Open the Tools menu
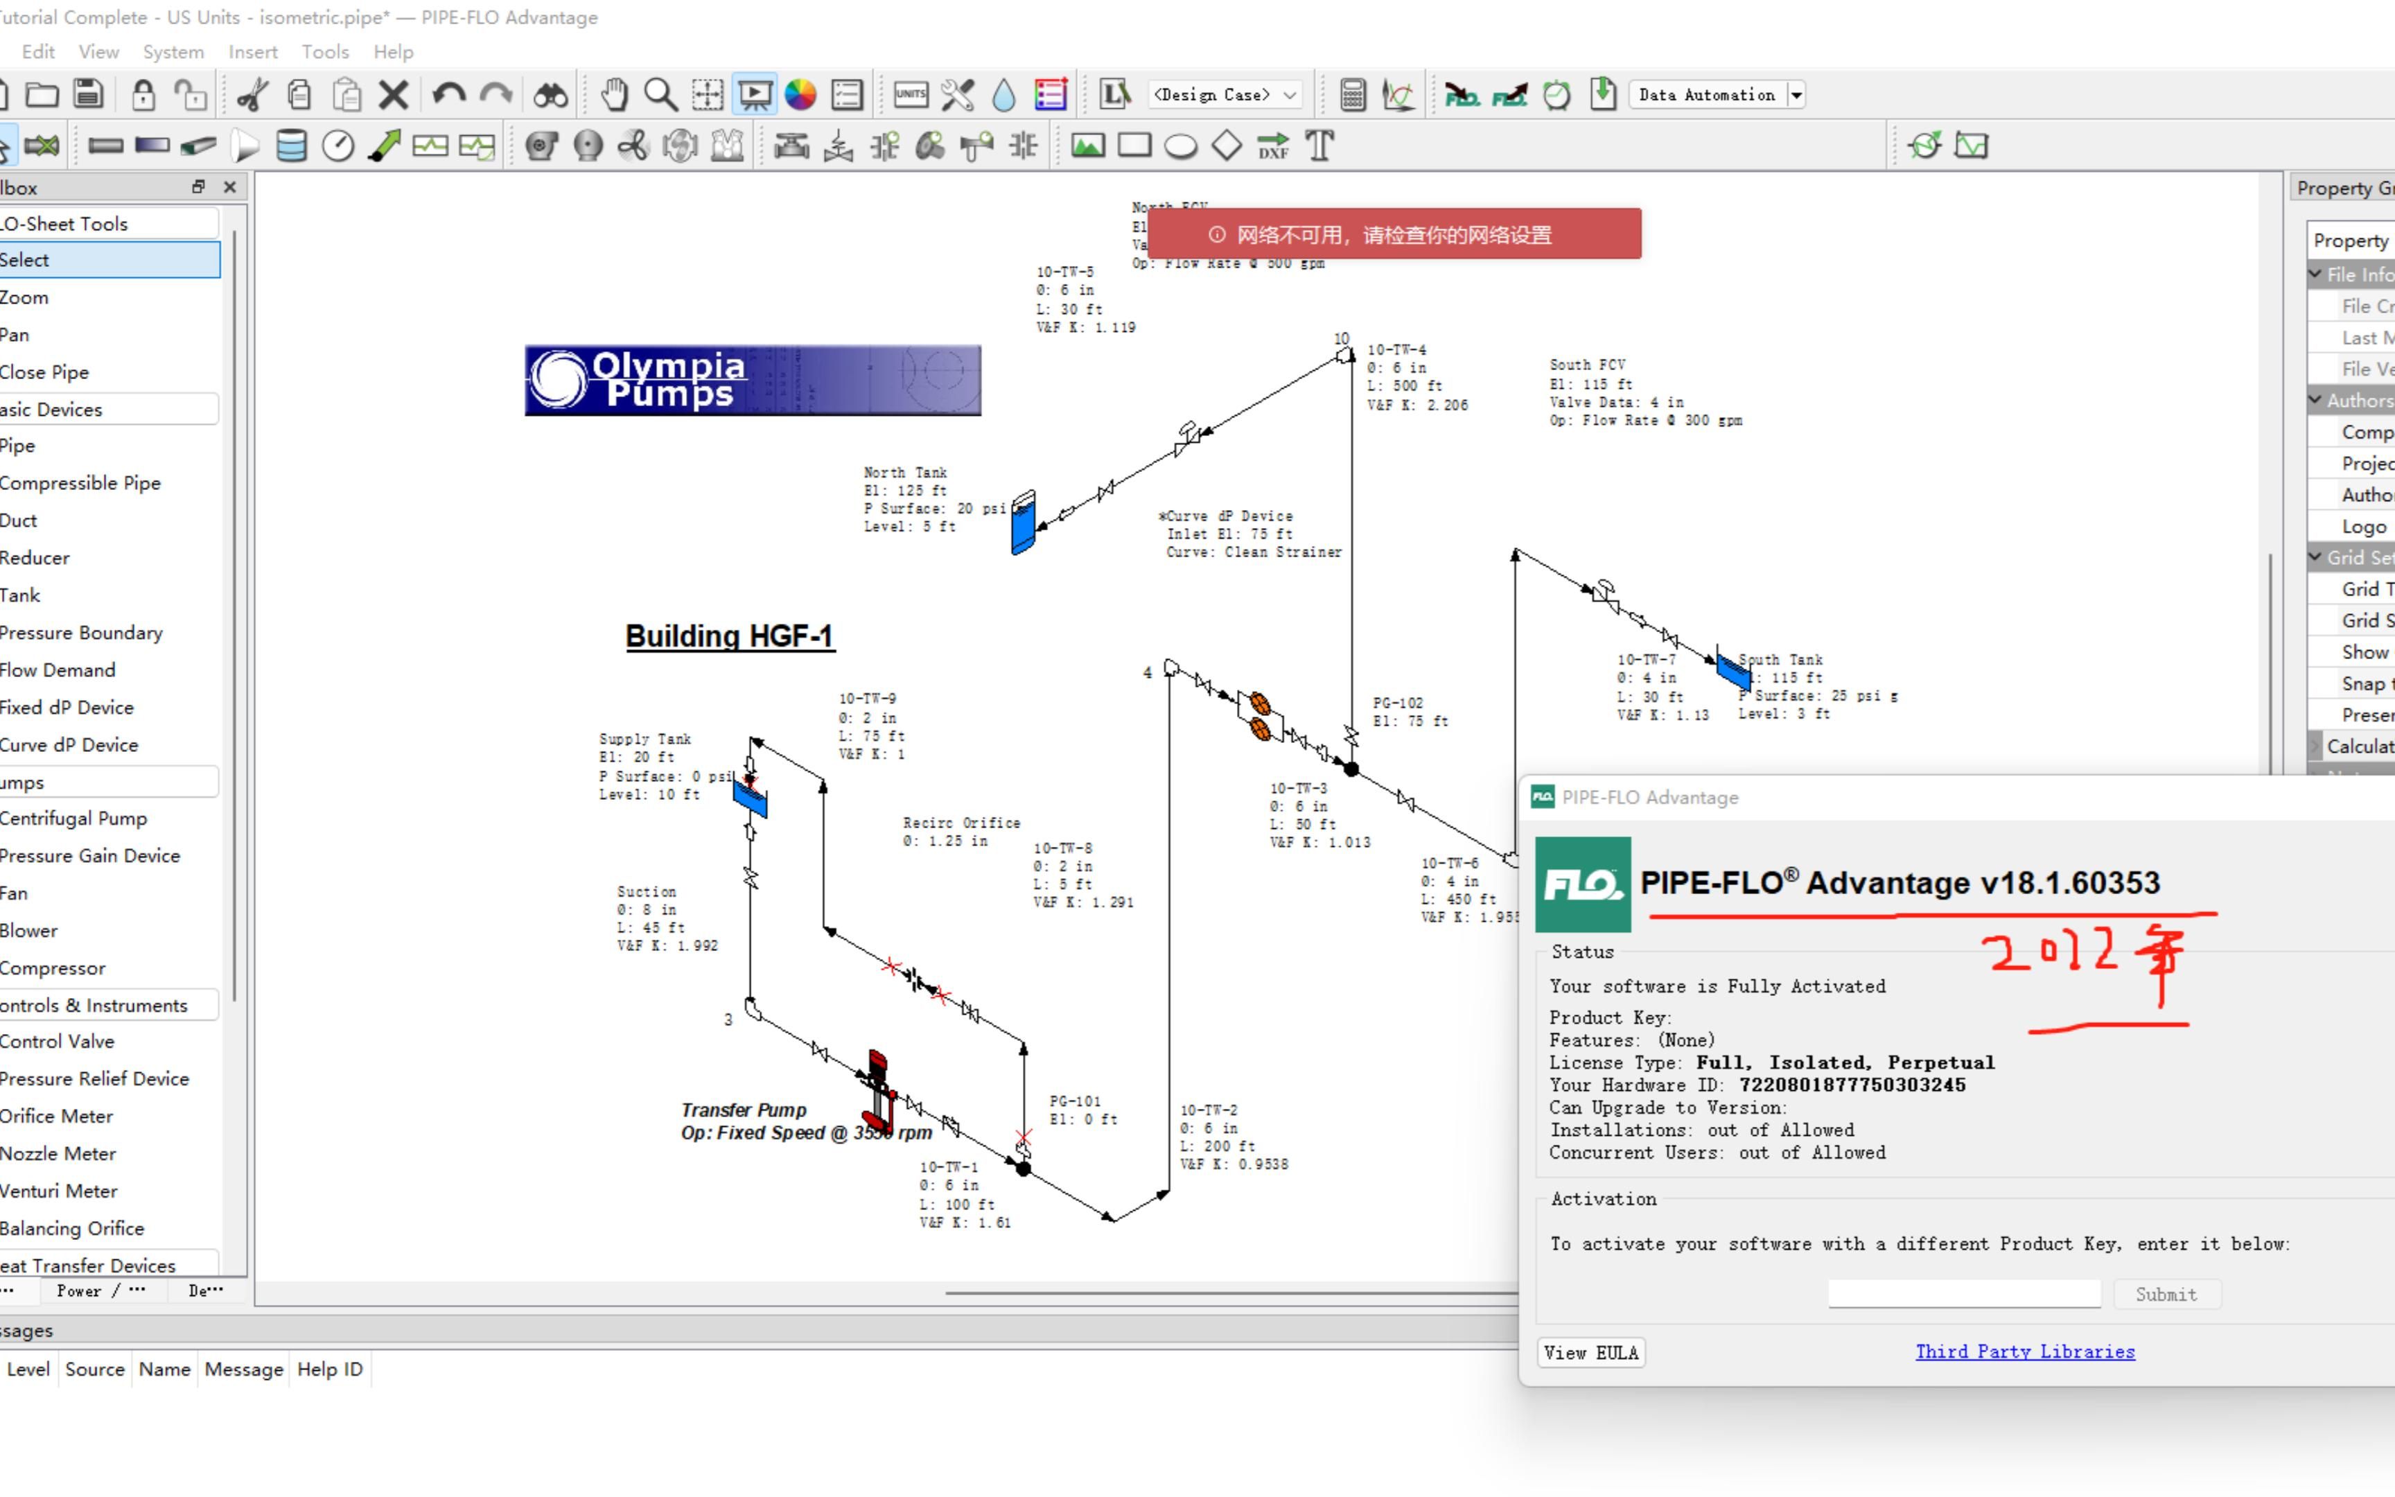Viewport: 2395px width, 1497px height. (x=324, y=51)
